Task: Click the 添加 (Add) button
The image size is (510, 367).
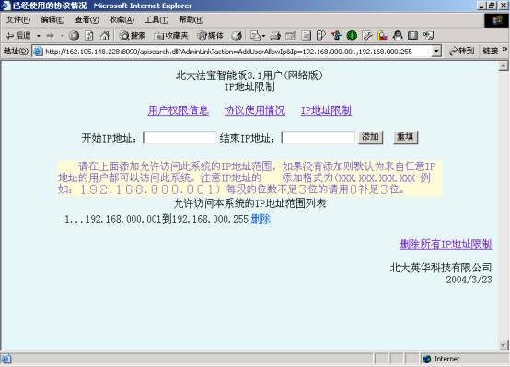Action: (371, 137)
